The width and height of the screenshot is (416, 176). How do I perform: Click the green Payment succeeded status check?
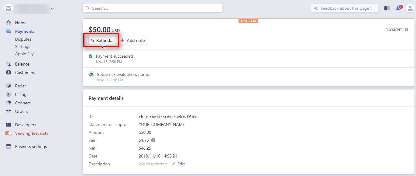coord(91,56)
